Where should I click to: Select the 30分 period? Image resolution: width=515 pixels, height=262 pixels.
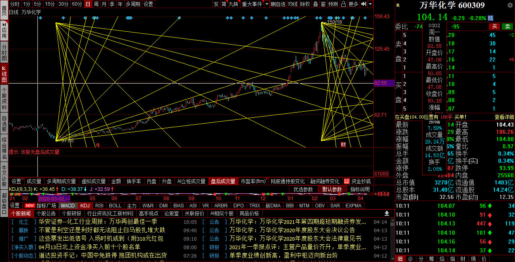[x=63, y=4]
